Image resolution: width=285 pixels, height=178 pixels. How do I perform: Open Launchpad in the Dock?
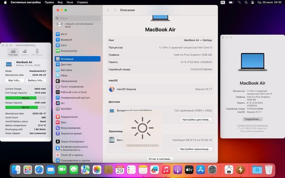click(28, 170)
